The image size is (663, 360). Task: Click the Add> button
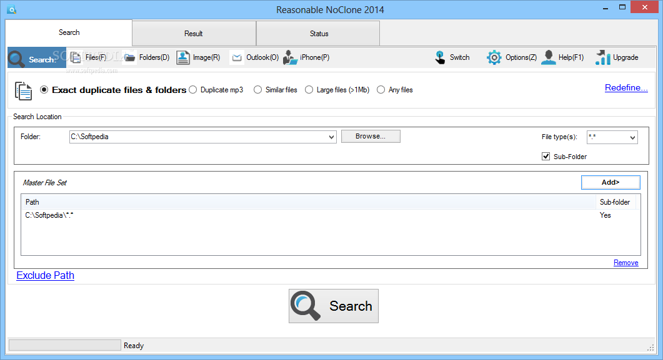[611, 182]
